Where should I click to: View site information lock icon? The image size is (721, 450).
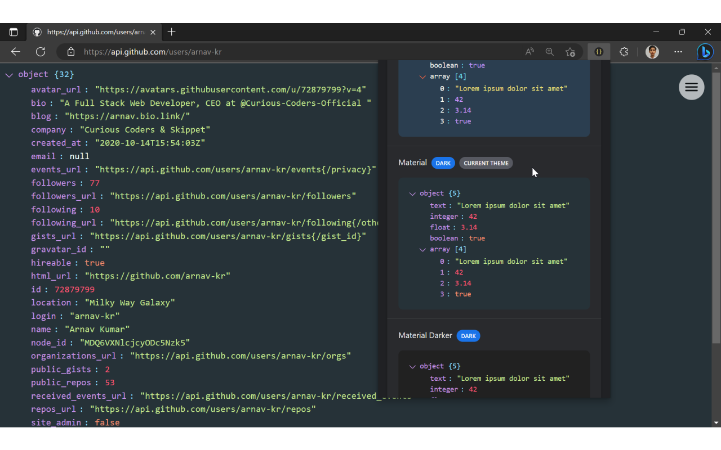[71, 52]
